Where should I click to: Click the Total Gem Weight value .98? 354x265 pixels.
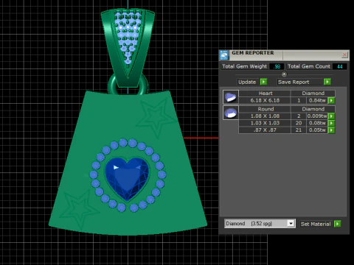(277, 66)
